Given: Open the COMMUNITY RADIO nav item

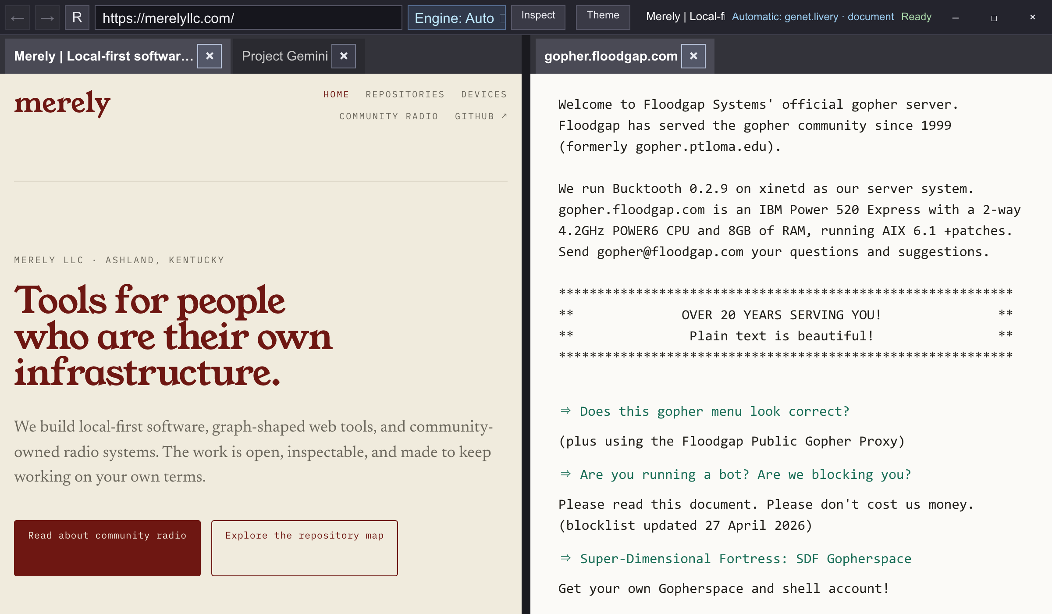Looking at the screenshot, I should tap(389, 116).
